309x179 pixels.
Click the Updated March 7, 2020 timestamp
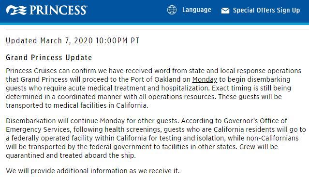click(73, 41)
